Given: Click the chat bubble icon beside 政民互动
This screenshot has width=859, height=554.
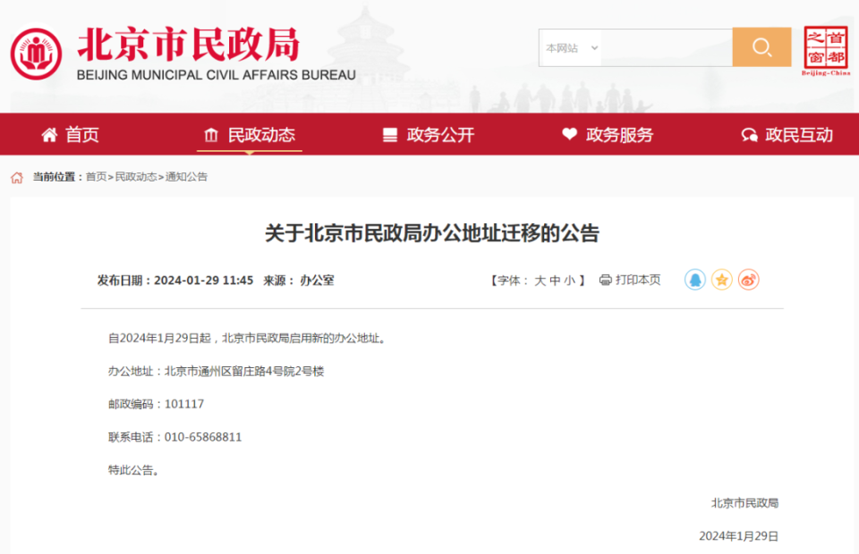Looking at the screenshot, I should (749, 134).
